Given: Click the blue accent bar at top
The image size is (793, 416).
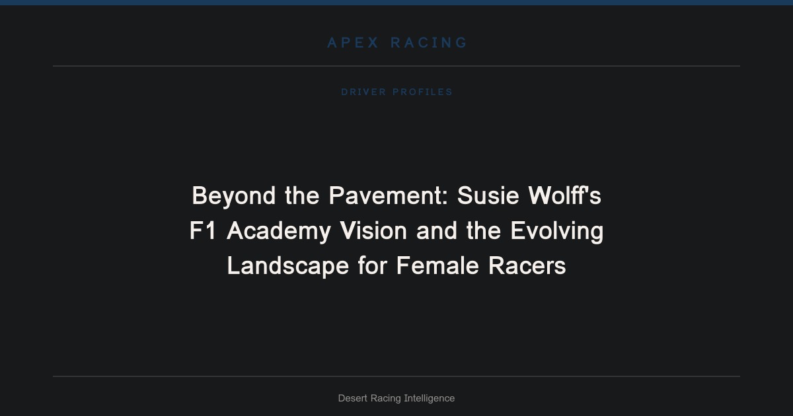Looking at the screenshot, I should (397, 3).
